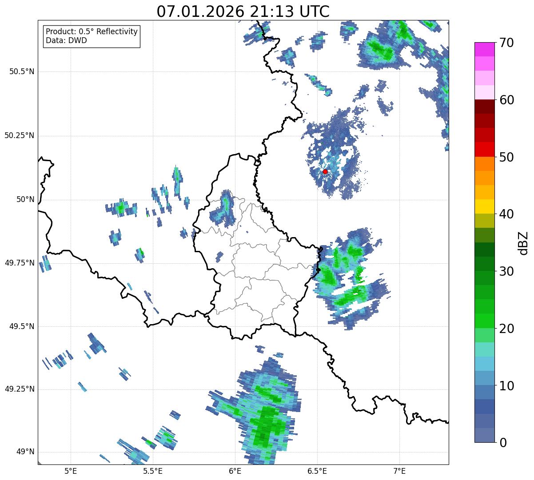534x480 pixels.
Task: Click the dark maroon colorbar segment below 60
Action: (x=485, y=107)
